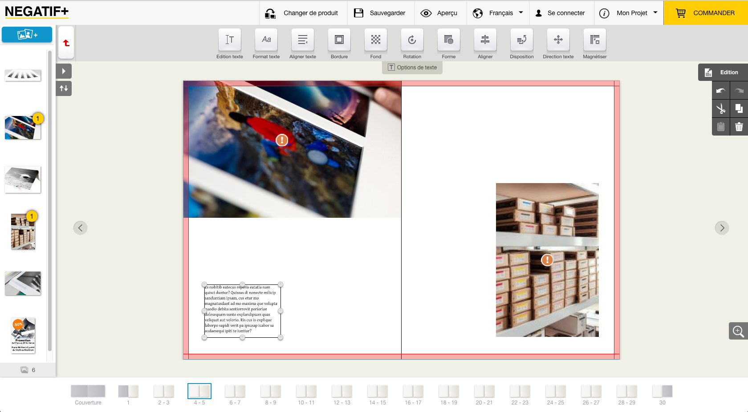Open the Disposition tool
Image resolution: width=748 pixels, height=412 pixels.
[x=522, y=44]
